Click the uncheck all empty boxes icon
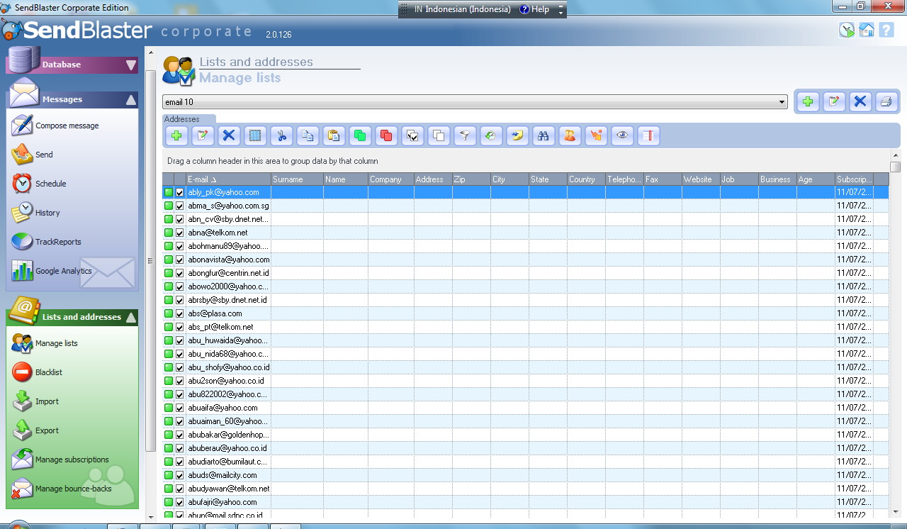Screen dimensions: 907x529 coord(439,135)
